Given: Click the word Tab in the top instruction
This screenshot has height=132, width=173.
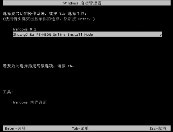Looking at the screenshot, I should [62, 14].
